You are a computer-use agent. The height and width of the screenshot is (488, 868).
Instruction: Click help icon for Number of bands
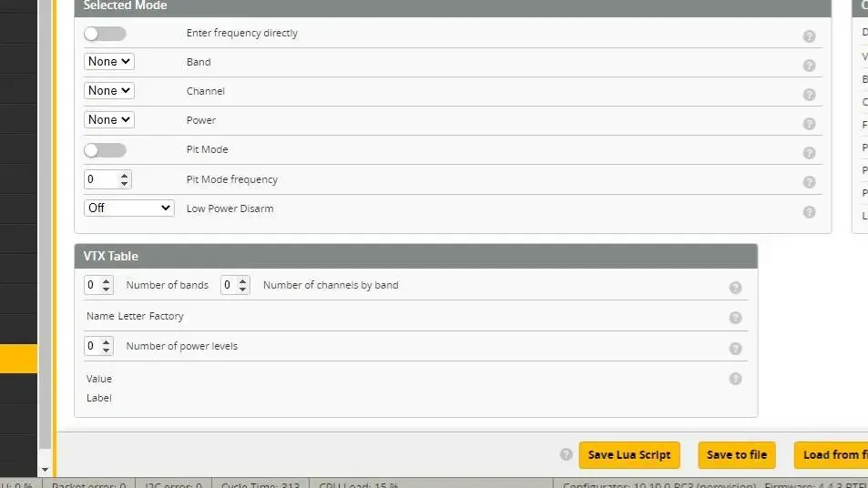[x=735, y=288]
